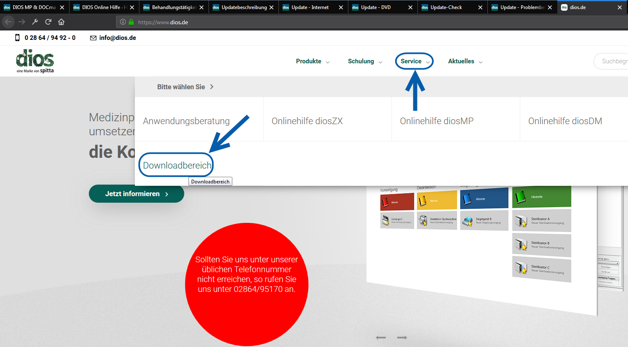Viewport: 628px width, 347px height.
Task: Click red Historie tile in screenshot
Action: [x=397, y=202]
